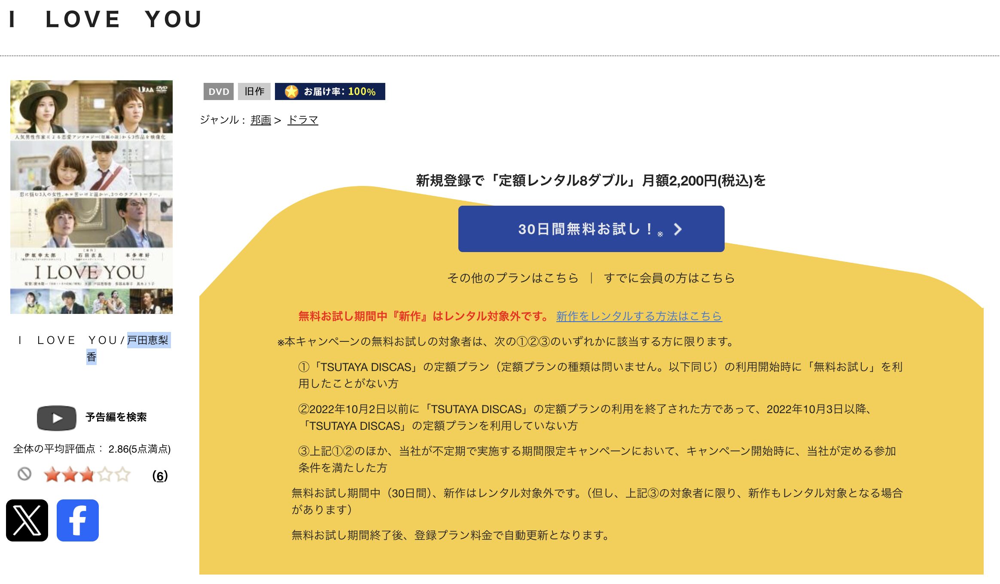Click the red 無料お試し期間中『新作』 warning text
Image resolution: width=1000 pixels, height=584 pixels.
coord(424,316)
